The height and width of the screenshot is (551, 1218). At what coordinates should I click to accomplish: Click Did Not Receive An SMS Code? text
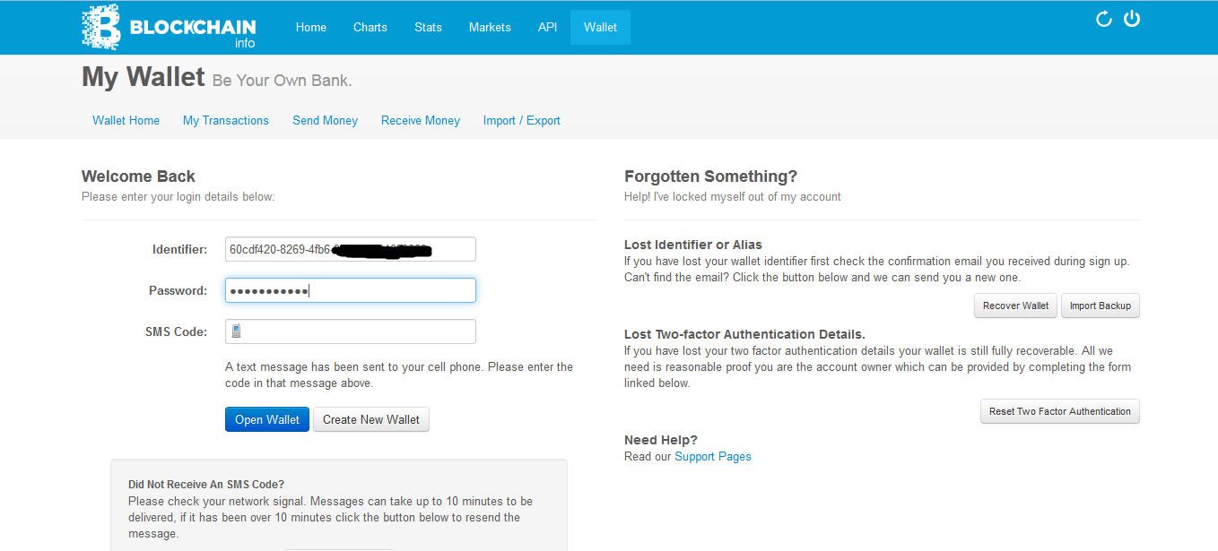coord(206,485)
